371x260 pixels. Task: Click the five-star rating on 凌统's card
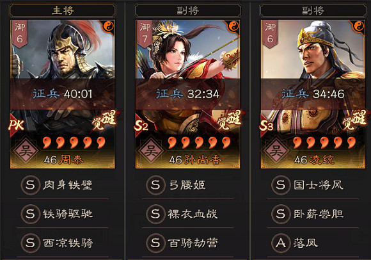[x=324, y=143]
